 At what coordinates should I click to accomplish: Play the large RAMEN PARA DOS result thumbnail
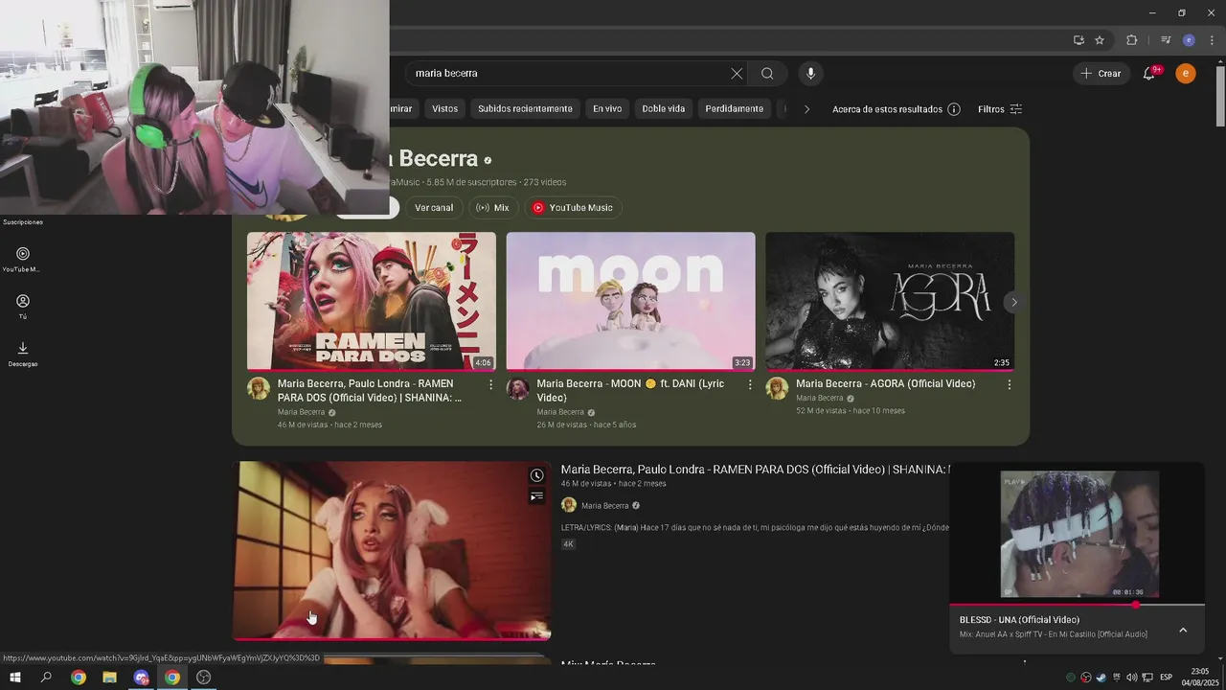393,550
